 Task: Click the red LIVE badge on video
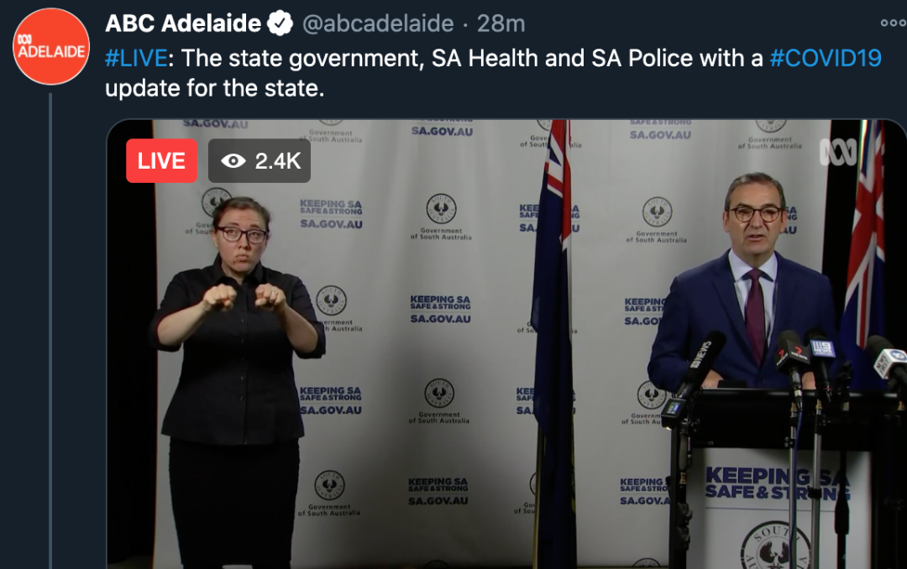161,161
